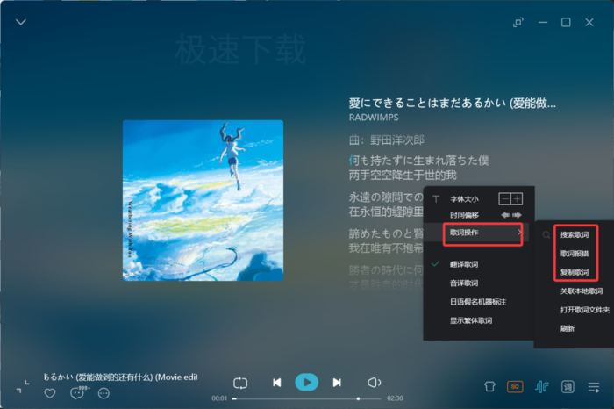This screenshot has height=409, width=614.
Task: Skip to the next track
Action: tap(337, 383)
